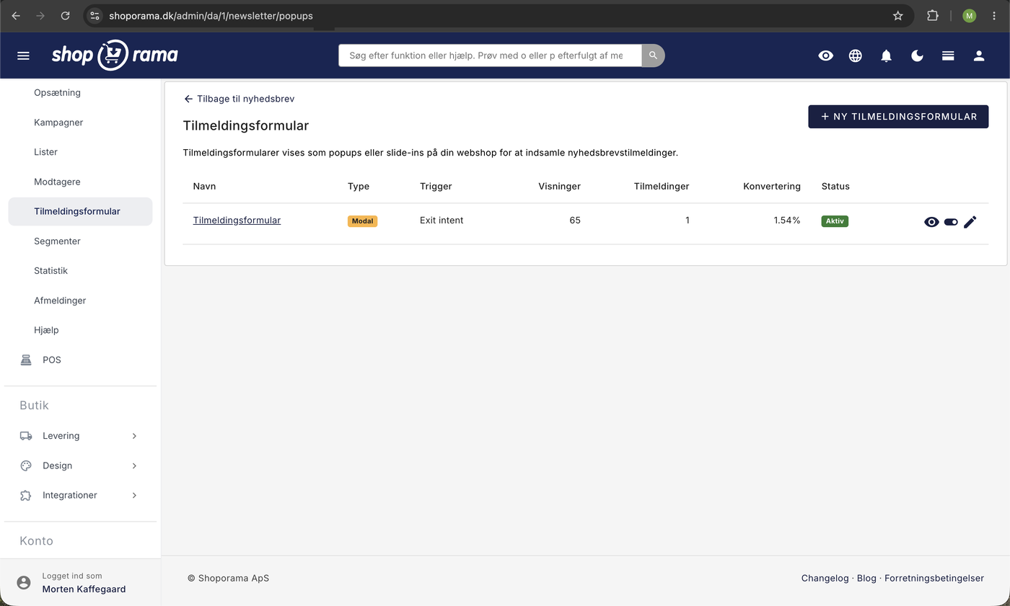Open user account icon in header

pos(979,55)
